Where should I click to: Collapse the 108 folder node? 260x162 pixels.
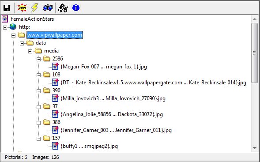[x=39, y=75]
